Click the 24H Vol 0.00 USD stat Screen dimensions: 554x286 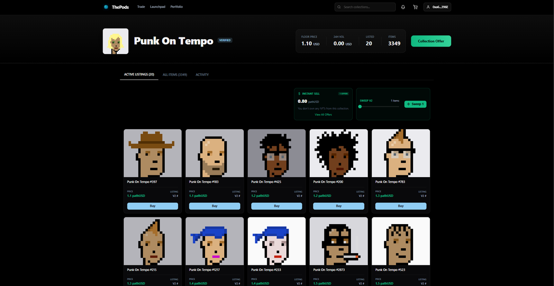343,41
